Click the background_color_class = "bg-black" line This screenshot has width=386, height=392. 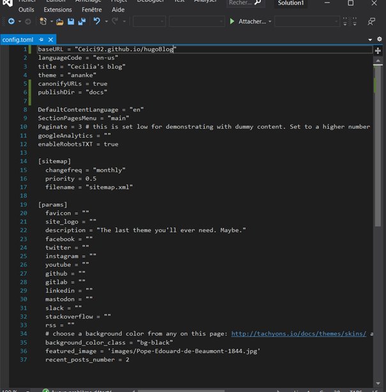coord(109,343)
